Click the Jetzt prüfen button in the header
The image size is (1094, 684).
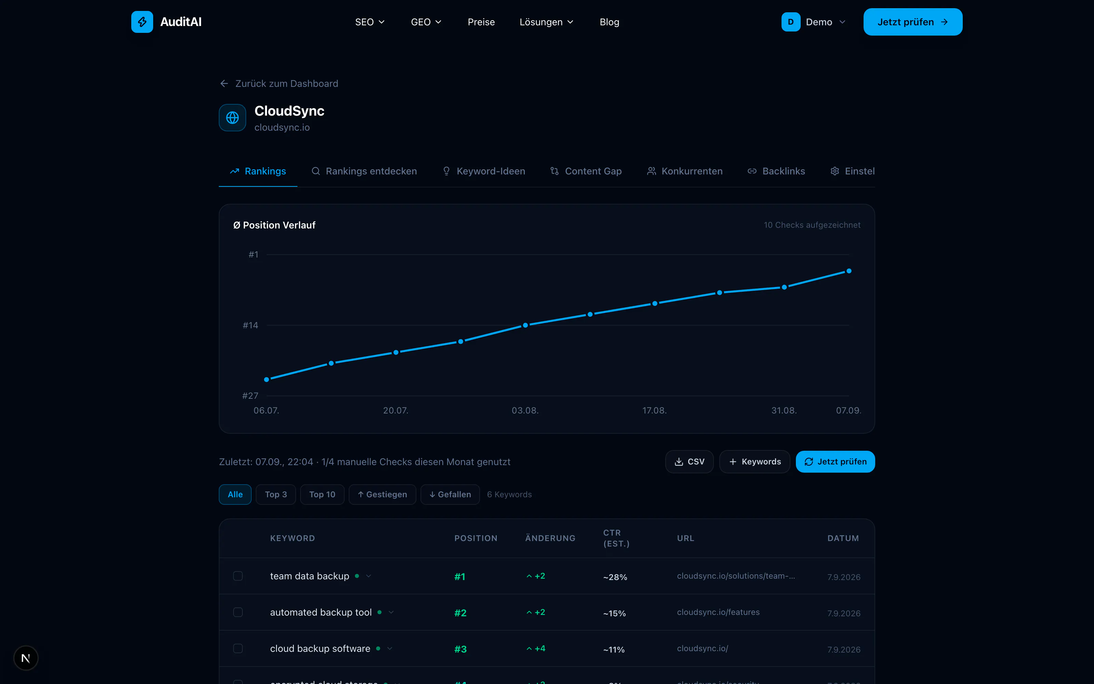(913, 22)
